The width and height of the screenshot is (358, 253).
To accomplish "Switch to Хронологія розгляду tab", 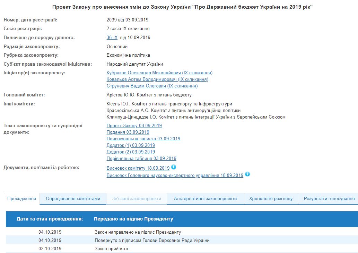I will click(271, 199).
